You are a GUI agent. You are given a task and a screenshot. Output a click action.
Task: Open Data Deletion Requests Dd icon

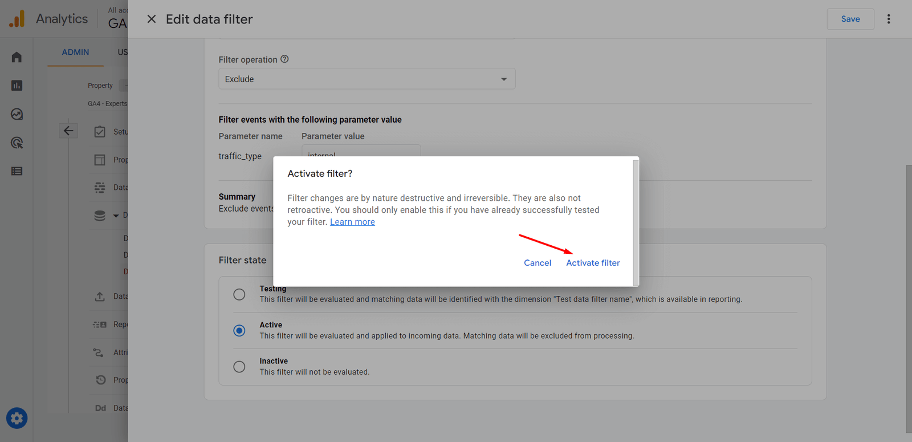click(x=100, y=408)
